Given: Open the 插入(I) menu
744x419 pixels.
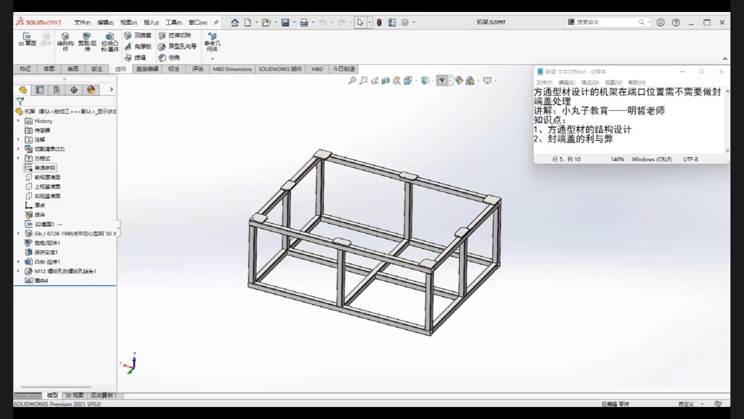Looking at the screenshot, I should point(151,23).
